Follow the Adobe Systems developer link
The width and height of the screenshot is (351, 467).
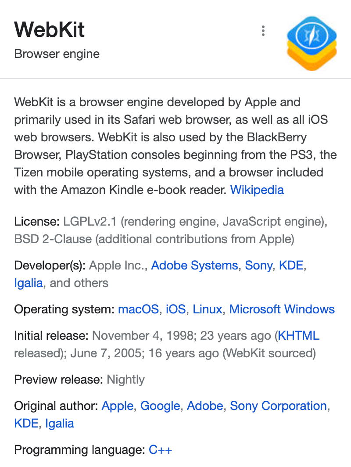[x=195, y=265]
